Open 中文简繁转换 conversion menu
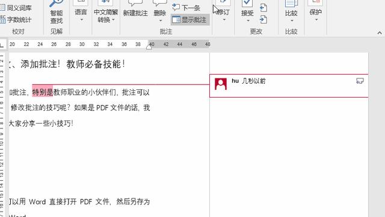Image resolution: width=385 pixels, height=217 pixels. point(106,12)
